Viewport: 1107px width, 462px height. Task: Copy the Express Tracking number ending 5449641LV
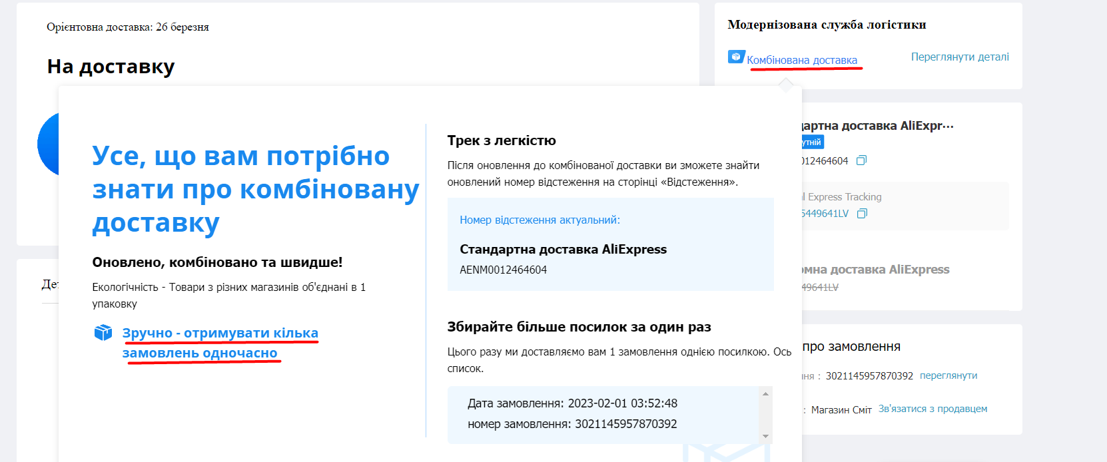[x=862, y=214]
